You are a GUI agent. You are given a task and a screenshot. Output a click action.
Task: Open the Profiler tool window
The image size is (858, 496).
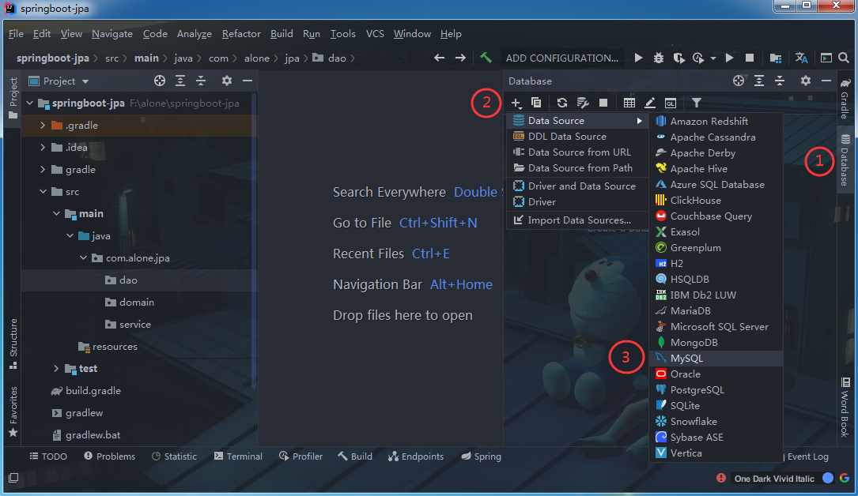(301, 457)
